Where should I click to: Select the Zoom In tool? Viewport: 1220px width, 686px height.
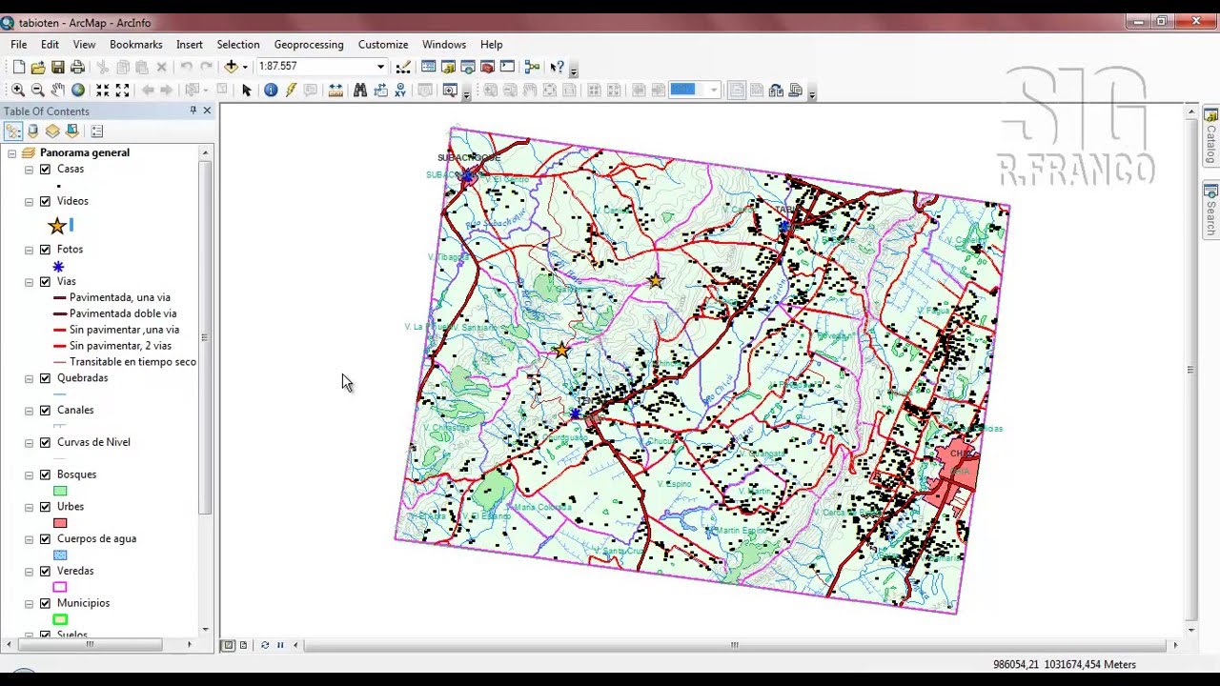17,90
